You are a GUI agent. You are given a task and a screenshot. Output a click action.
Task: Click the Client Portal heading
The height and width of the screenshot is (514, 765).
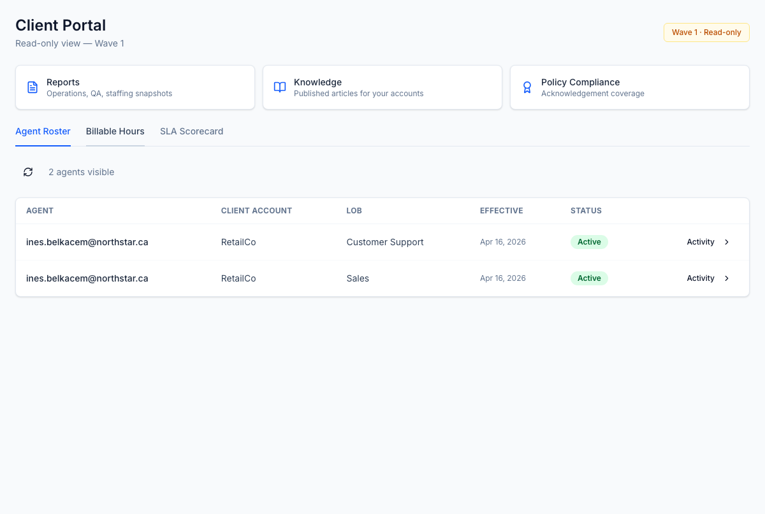point(61,25)
